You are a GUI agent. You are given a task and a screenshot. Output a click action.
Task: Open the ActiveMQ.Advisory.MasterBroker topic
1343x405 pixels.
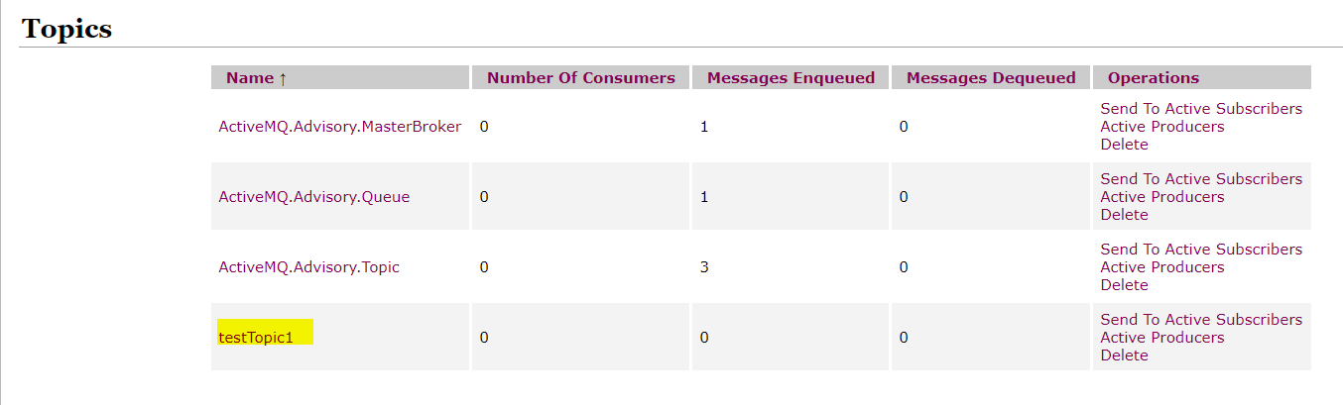click(x=339, y=127)
